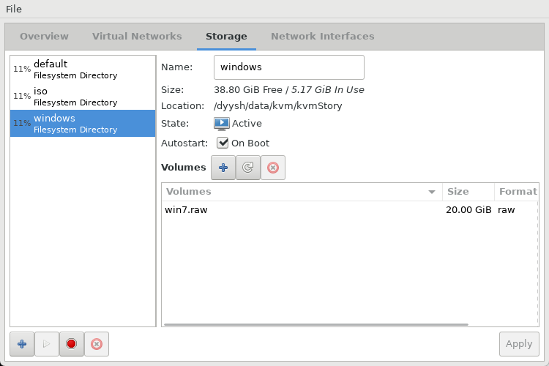Create a new volume
Image resolution: width=549 pixels, height=366 pixels.
click(x=223, y=168)
